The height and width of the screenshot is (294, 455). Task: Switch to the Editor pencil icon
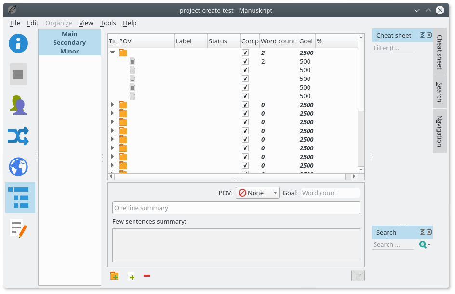(x=18, y=229)
